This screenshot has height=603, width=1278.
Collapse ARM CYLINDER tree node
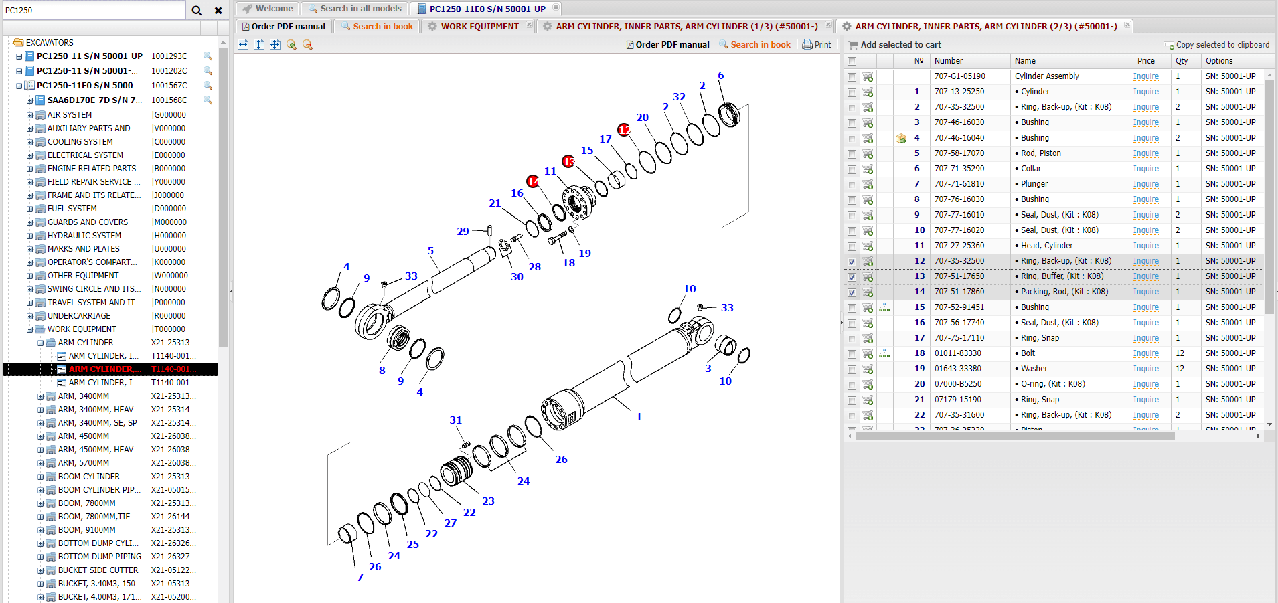(40, 343)
